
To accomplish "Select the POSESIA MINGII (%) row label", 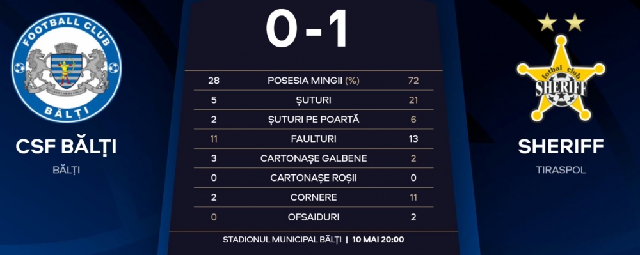I will pos(314,81).
